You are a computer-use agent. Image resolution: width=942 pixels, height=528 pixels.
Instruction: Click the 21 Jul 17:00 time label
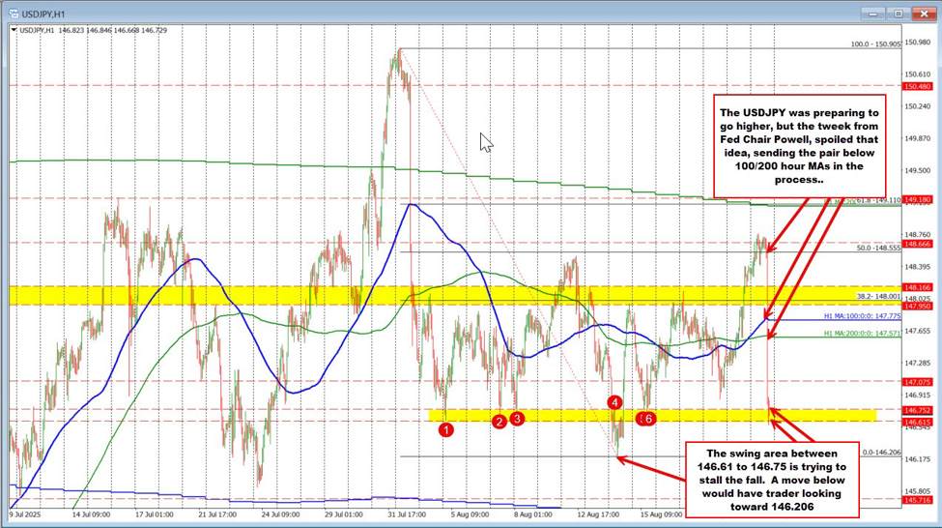[216, 514]
